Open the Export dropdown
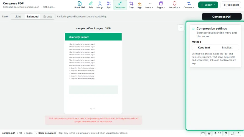244x137 pixels. (x=208, y=5)
